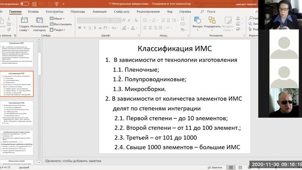Click the Convert to SmartArt icon
Screen dimensions: 302x170
click(x=183, y=30)
